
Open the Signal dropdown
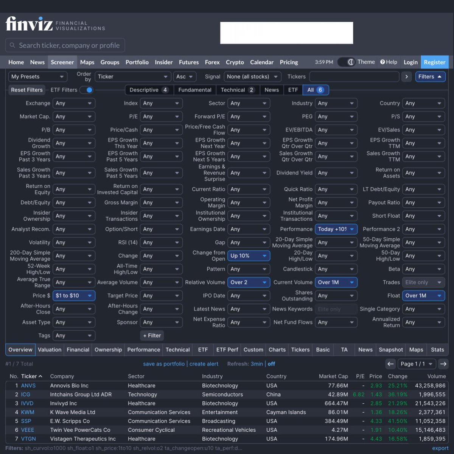253,76
